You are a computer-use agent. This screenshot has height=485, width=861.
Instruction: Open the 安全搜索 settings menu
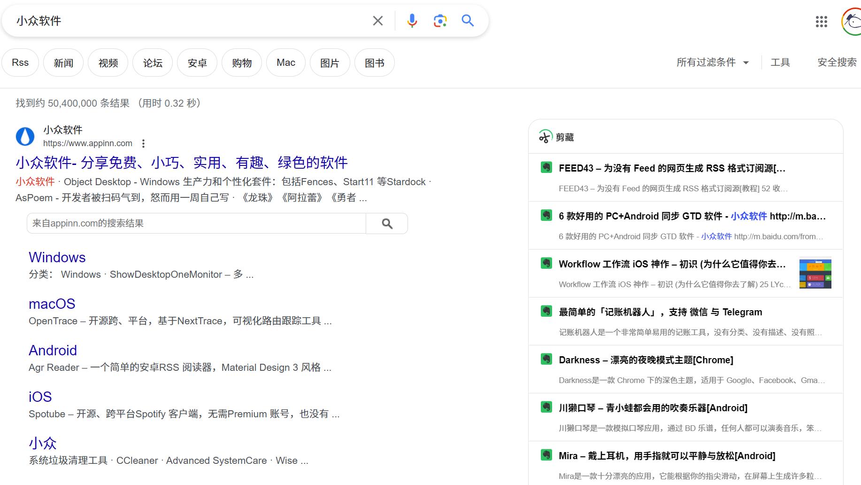point(837,63)
